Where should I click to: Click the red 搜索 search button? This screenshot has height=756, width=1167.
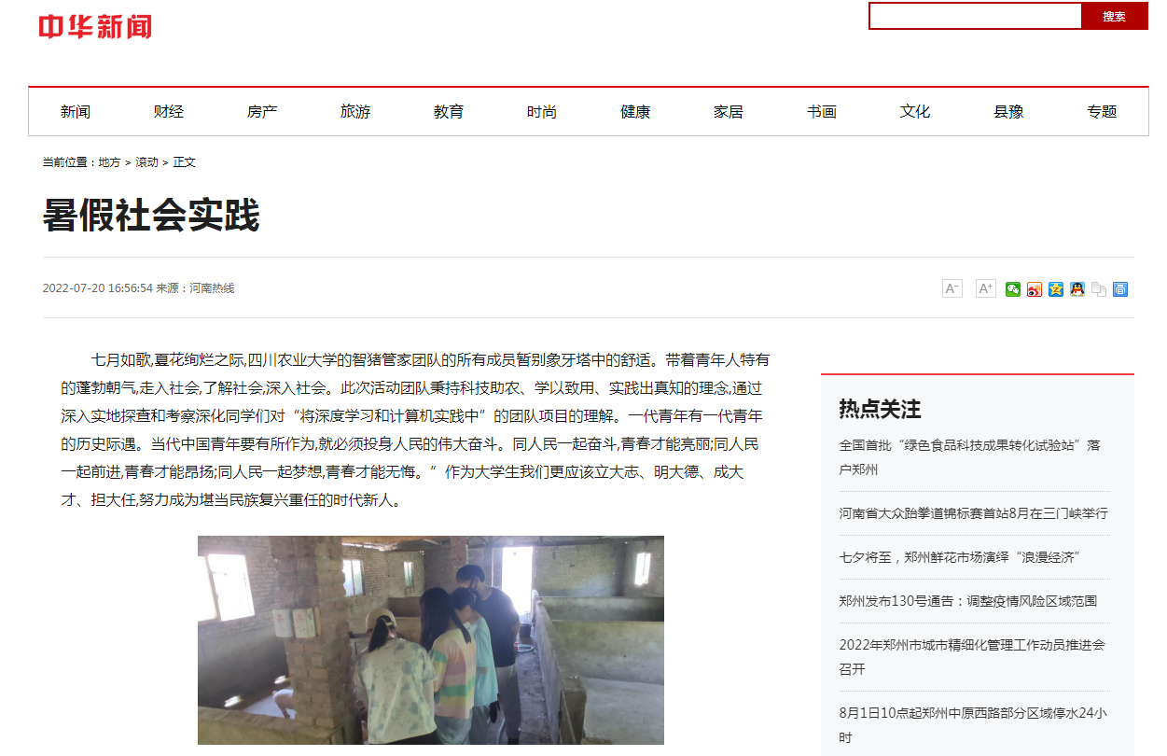pyautogui.click(x=1114, y=16)
